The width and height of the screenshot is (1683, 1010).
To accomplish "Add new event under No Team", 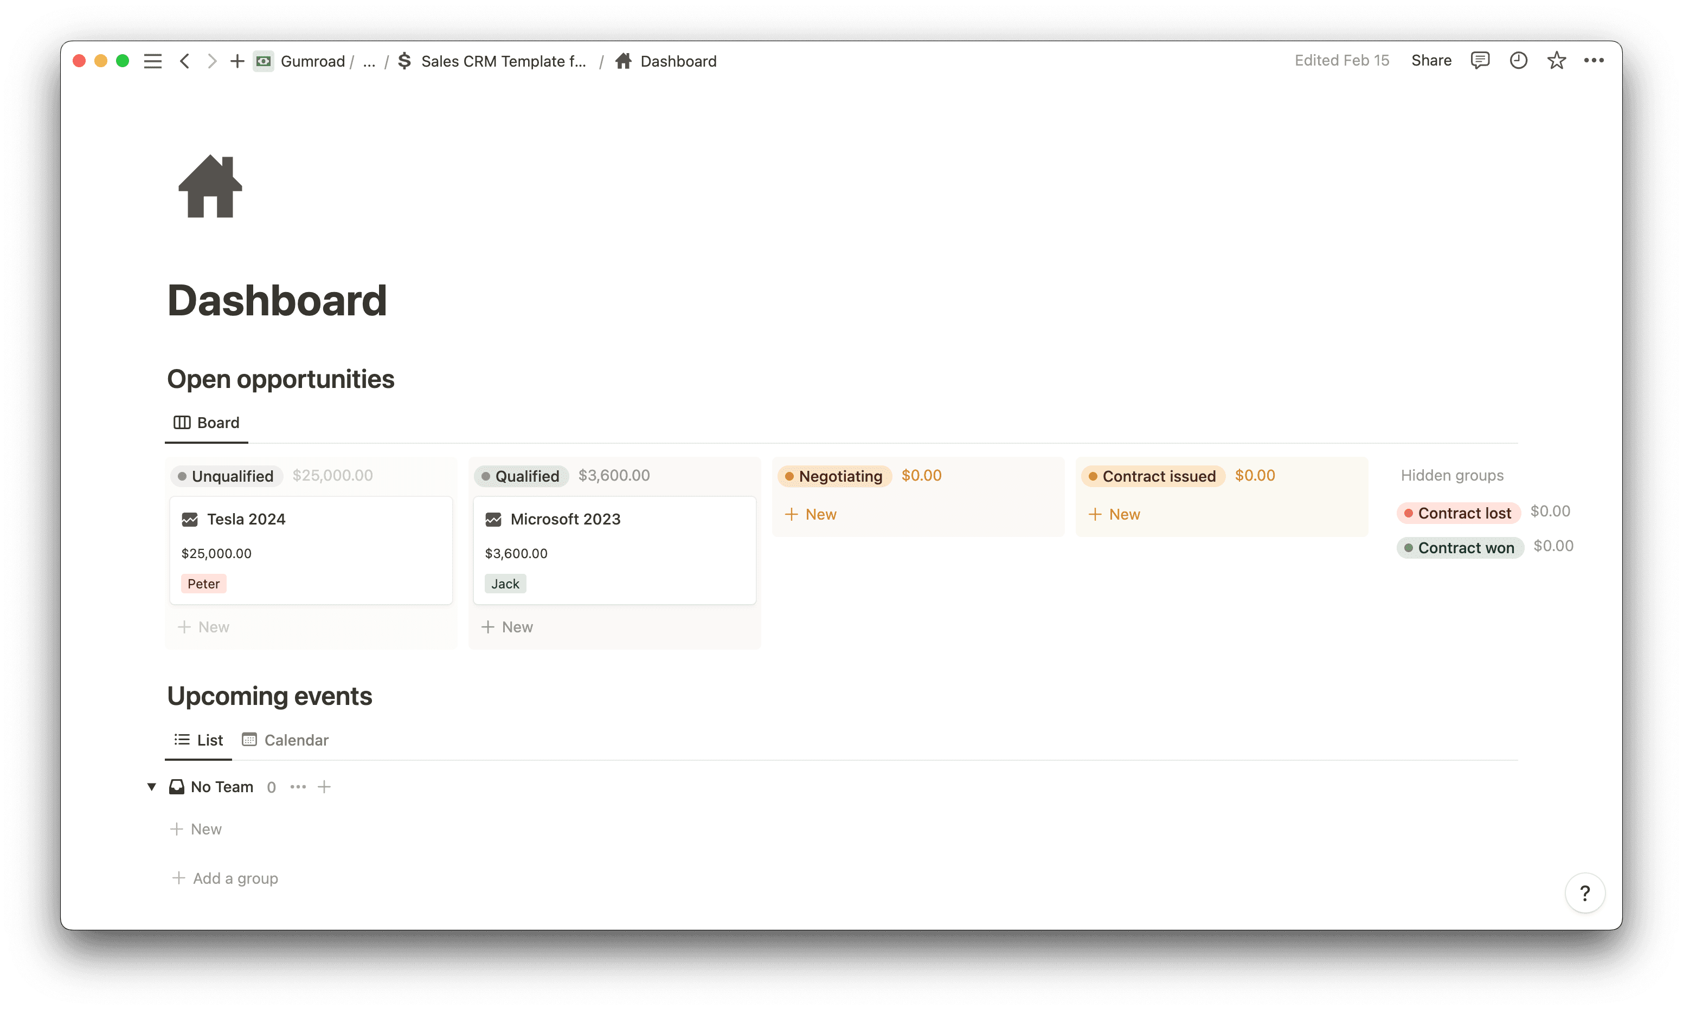I will tap(196, 829).
